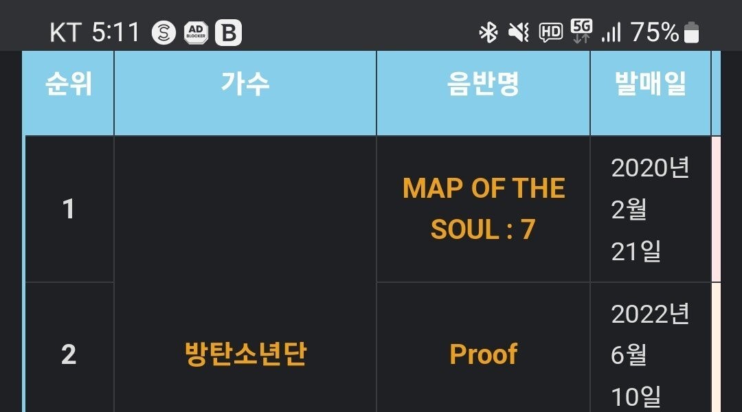Image resolution: width=742 pixels, height=412 pixels.
Task: Tap the vibrate mute status icon
Action: coord(519,32)
